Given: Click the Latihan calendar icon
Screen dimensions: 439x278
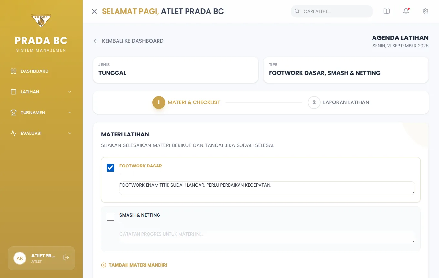Looking at the screenshot, I should coord(14,92).
